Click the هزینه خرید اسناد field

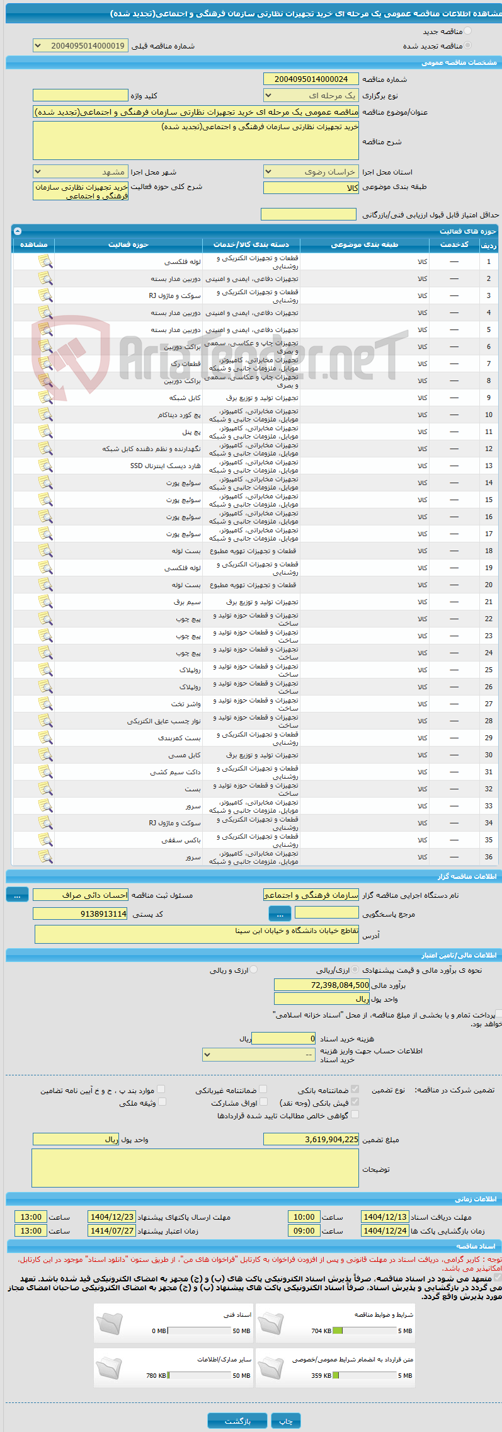[x=283, y=1038]
